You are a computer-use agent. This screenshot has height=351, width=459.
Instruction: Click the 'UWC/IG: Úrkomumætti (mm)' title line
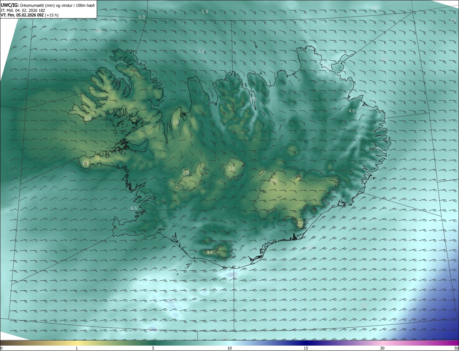(48, 5)
